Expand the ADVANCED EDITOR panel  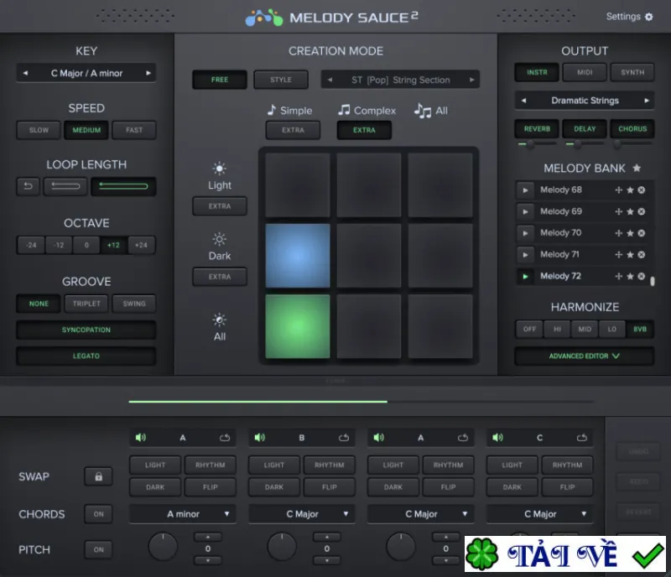click(584, 356)
